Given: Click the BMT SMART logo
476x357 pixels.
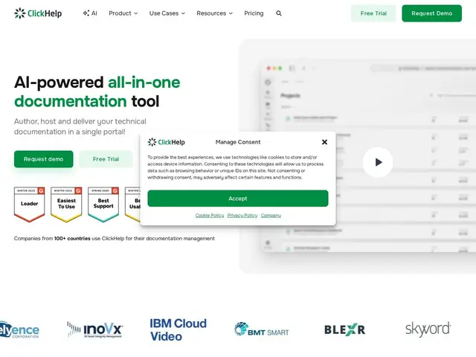Looking at the screenshot, I should click(262, 329).
